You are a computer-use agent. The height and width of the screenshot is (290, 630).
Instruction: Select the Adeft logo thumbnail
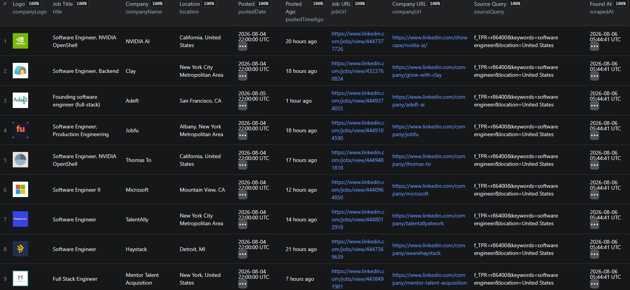(20, 100)
